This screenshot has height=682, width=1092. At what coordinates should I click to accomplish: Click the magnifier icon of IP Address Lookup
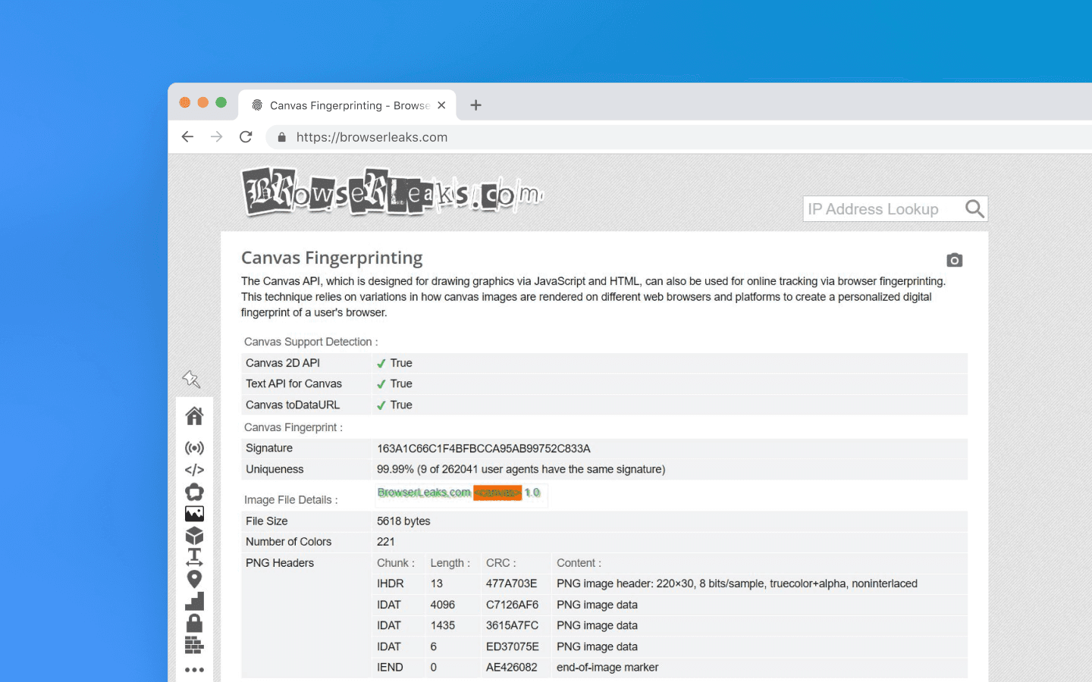coord(974,209)
